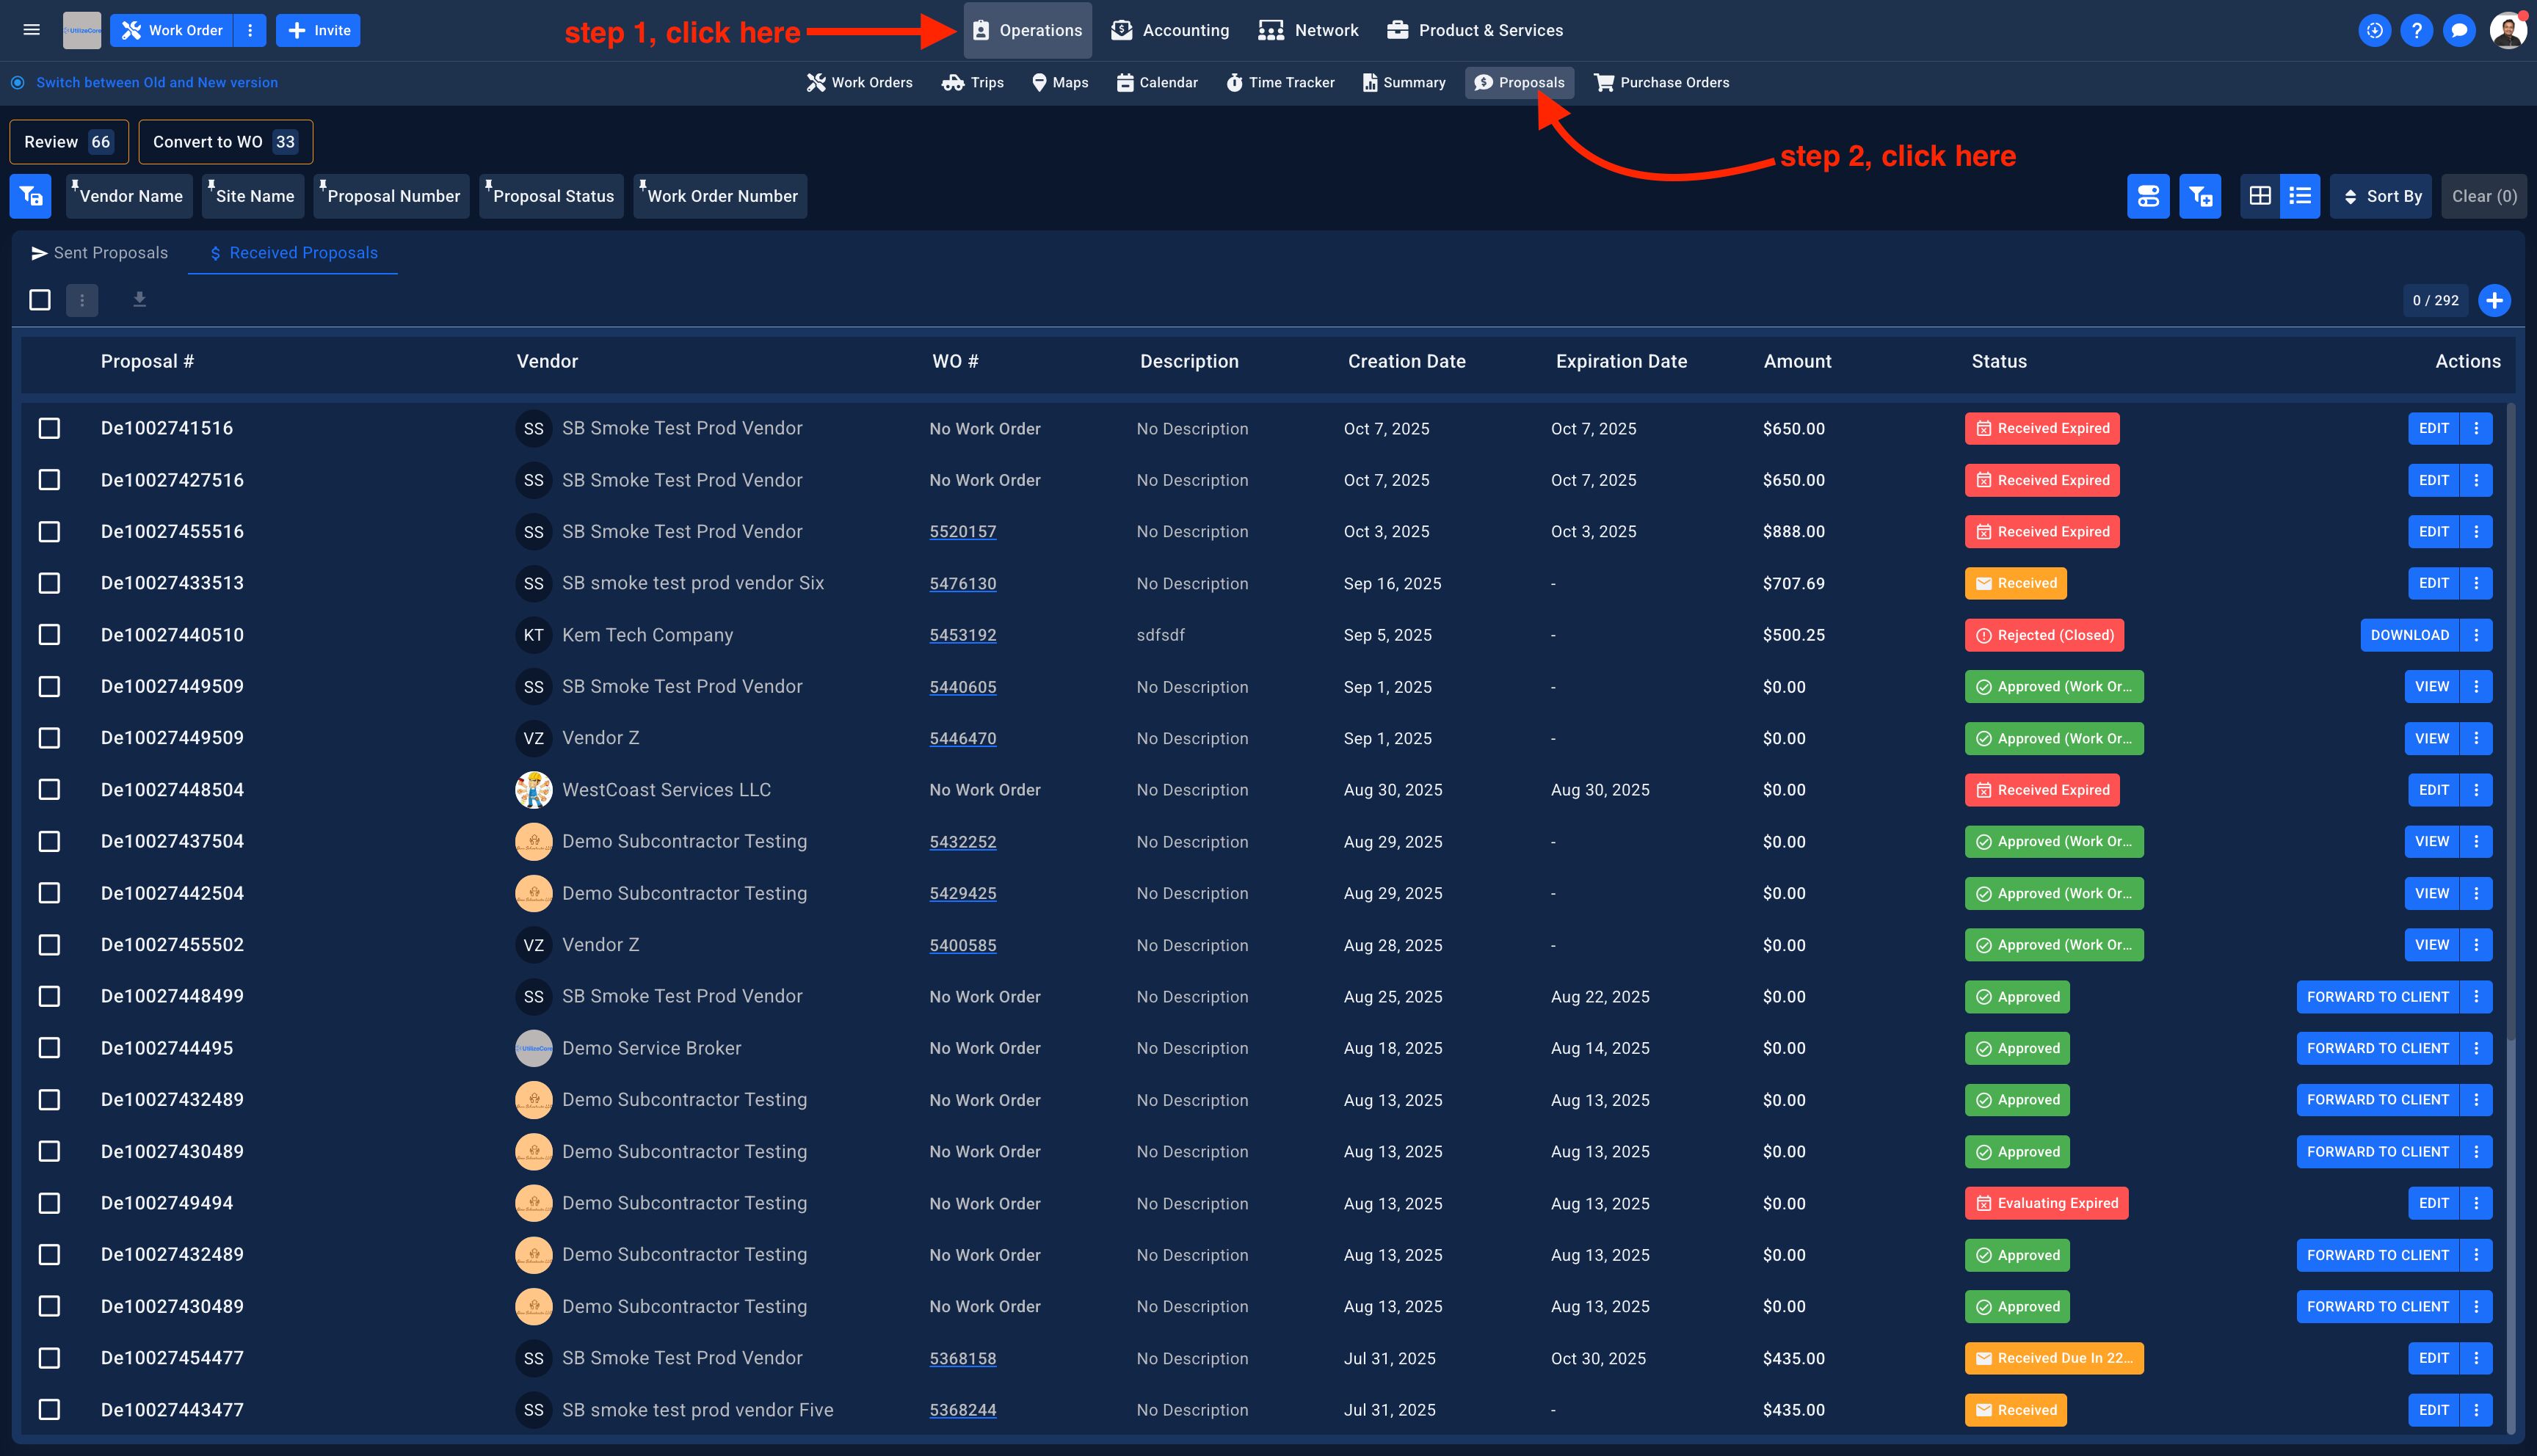Open more options for Kem Tech Company row
The height and width of the screenshot is (1456, 2537).
click(x=2476, y=635)
